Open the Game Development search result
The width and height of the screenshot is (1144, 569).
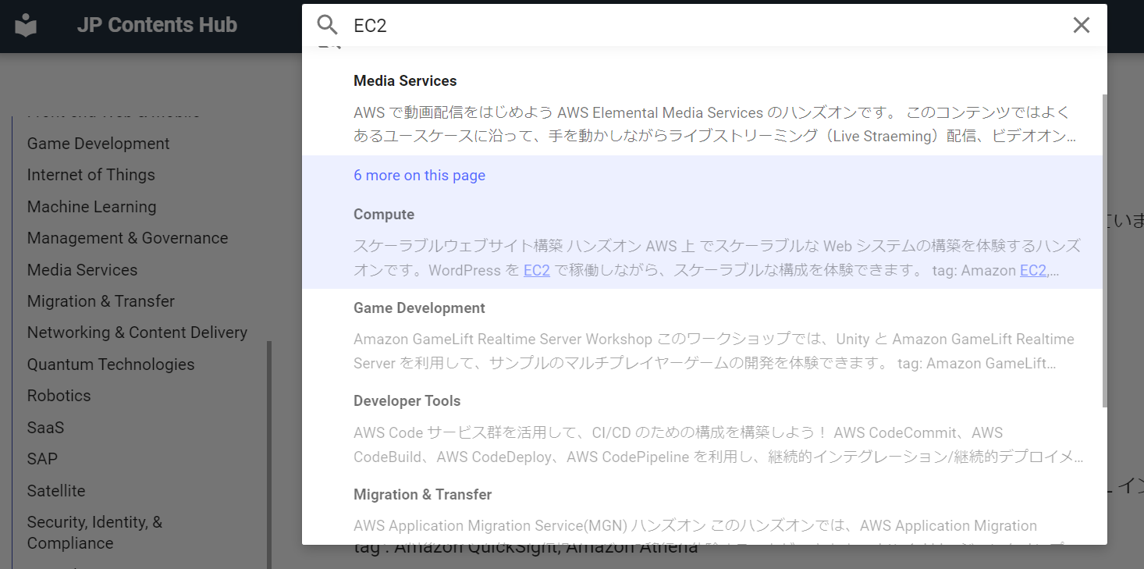point(702,336)
